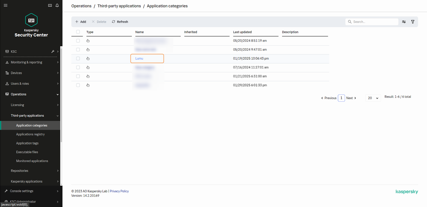
Task: Open Applications registry in the sidebar
Action: click(x=30, y=134)
